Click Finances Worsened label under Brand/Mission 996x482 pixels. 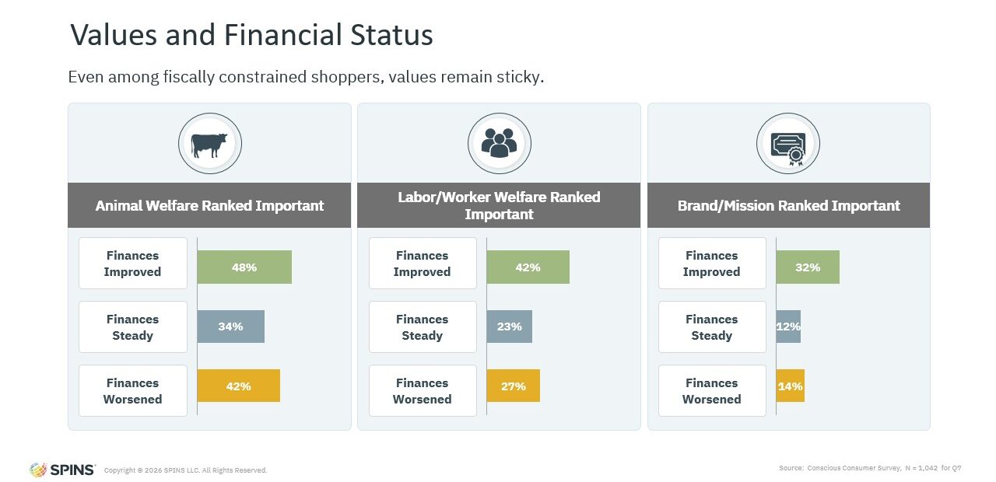pyautogui.click(x=711, y=391)
